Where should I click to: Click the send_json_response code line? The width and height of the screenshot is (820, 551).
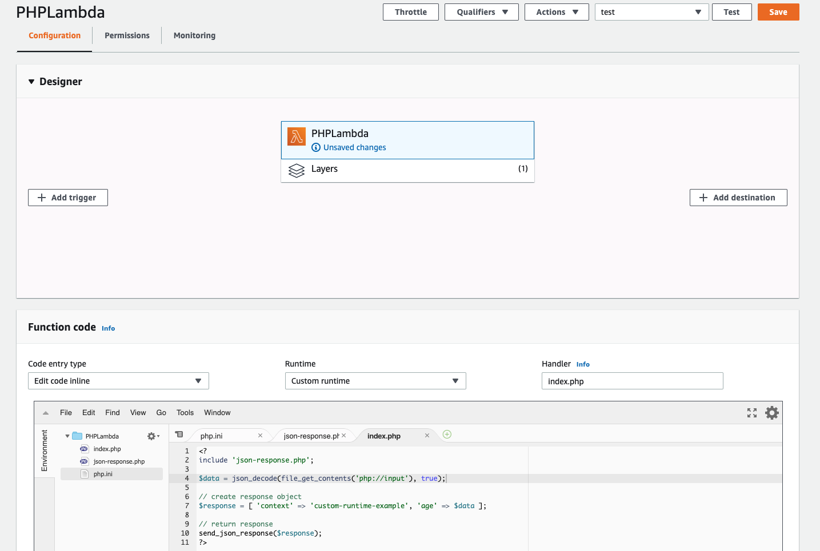pyautogui.click(x=261, y=533)
